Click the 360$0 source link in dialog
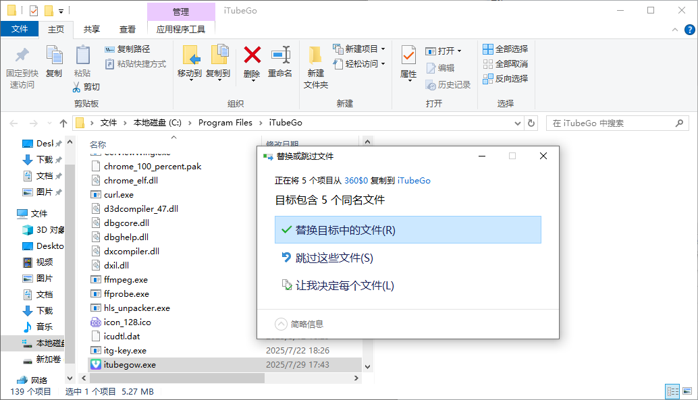The image size is (698, 400). tap(356, 181)
